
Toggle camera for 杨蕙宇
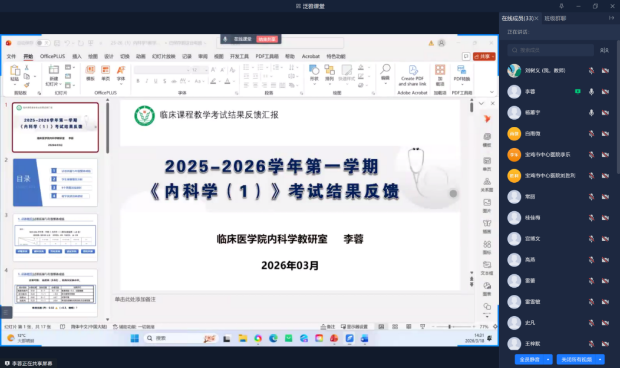[605, 113]
